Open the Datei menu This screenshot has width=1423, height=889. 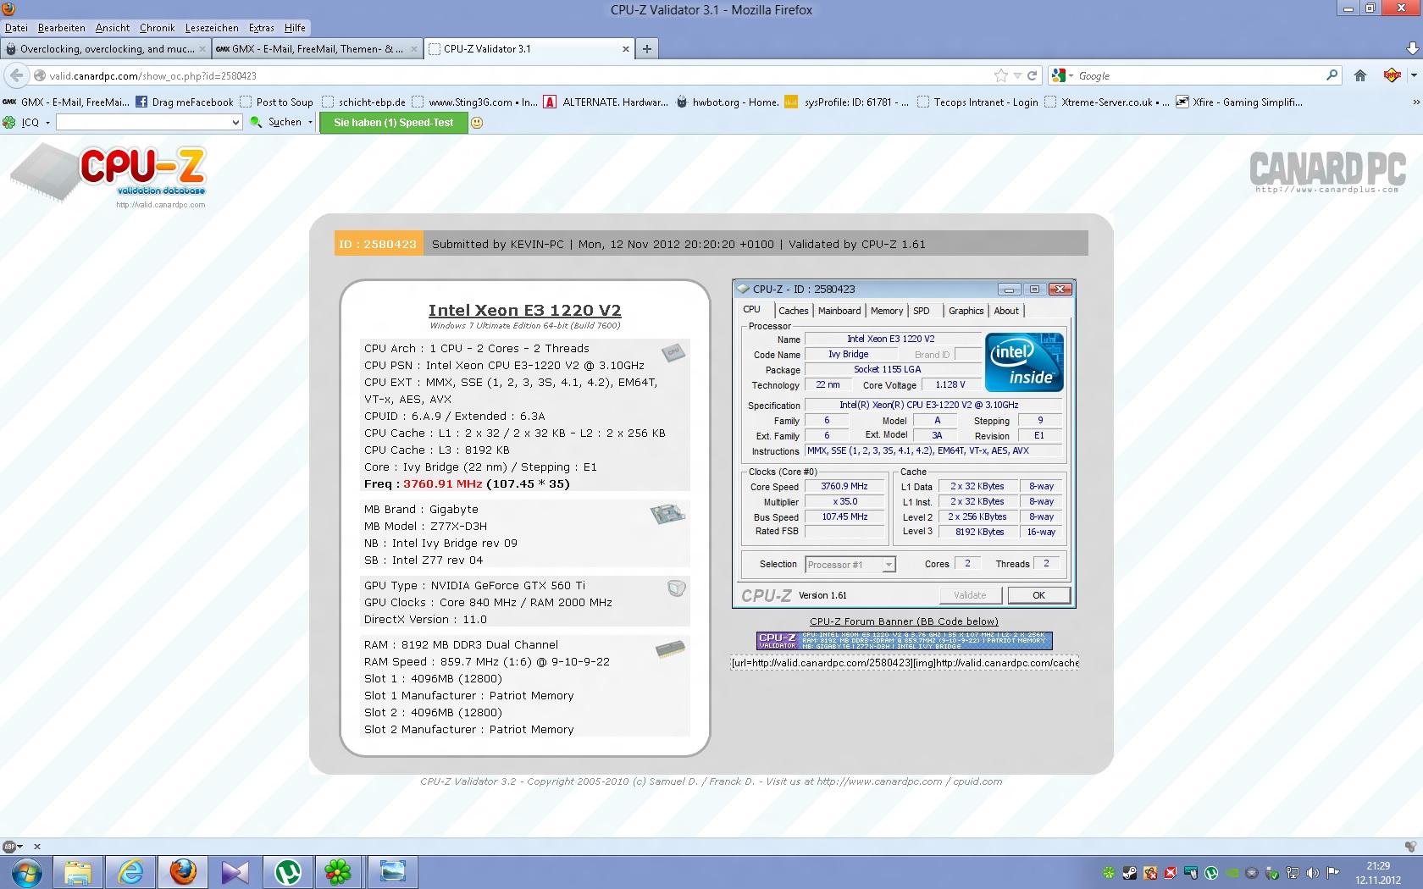16,28
